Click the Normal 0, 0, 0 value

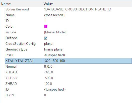48,66
